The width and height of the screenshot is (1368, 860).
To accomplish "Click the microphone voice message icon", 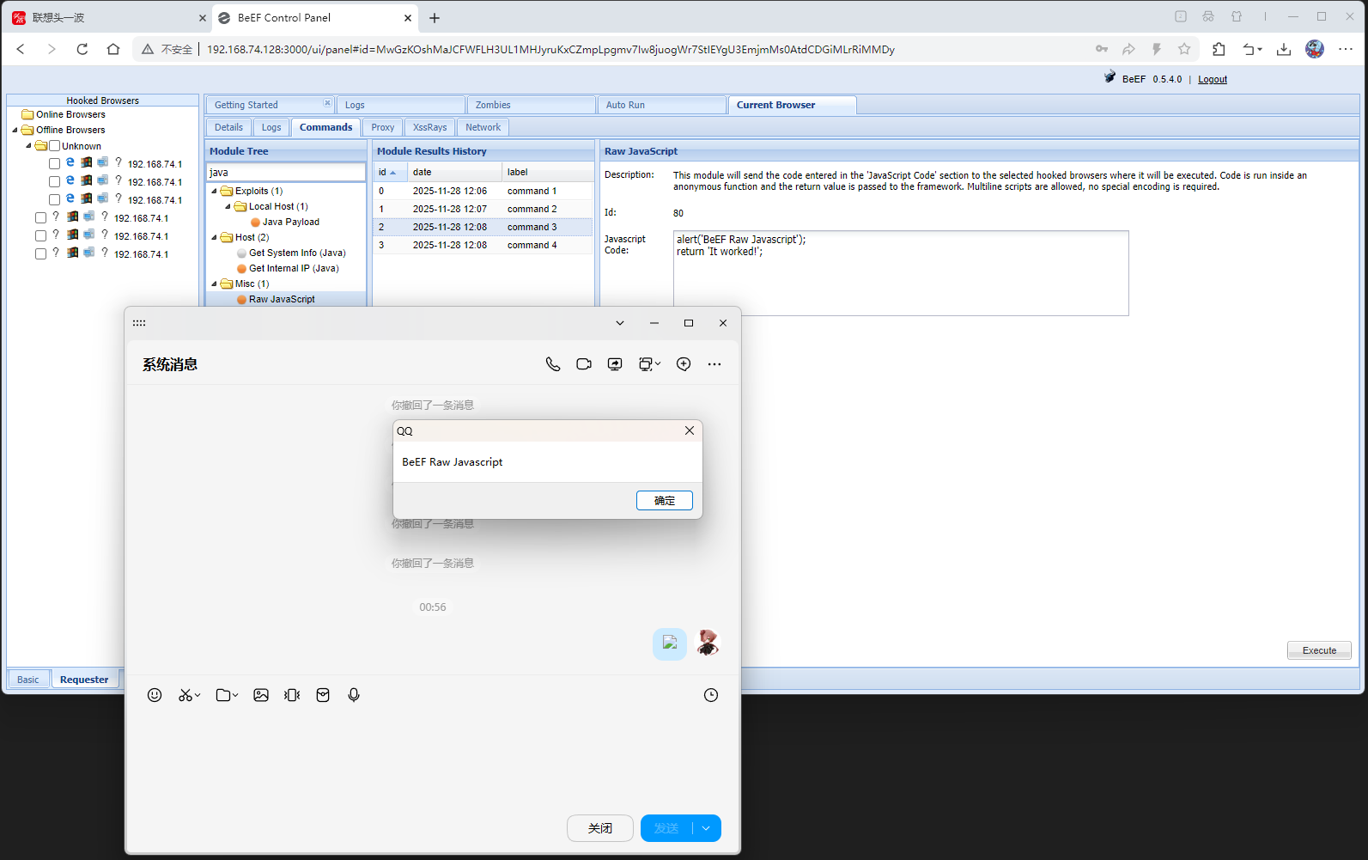I will (354, 695).
